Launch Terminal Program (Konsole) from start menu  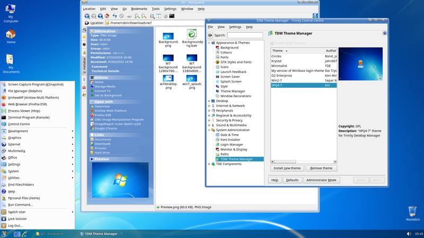37,117
